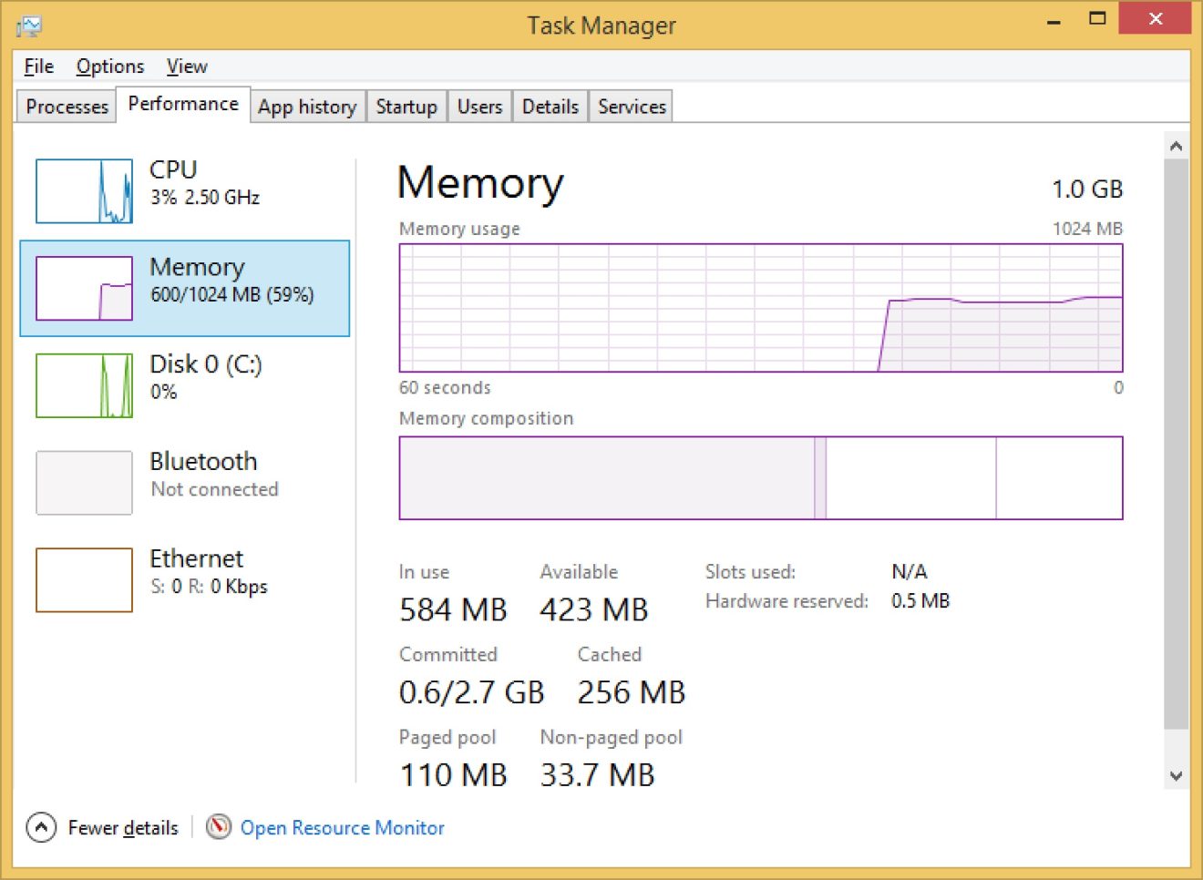Open the Options menu
This screenshot has width=1203, height=880.
tap(109, 66)
